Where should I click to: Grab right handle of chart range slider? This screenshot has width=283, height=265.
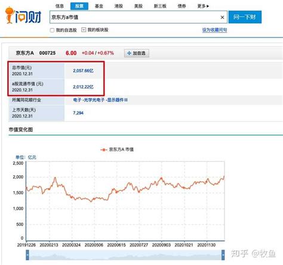(223, 255)
